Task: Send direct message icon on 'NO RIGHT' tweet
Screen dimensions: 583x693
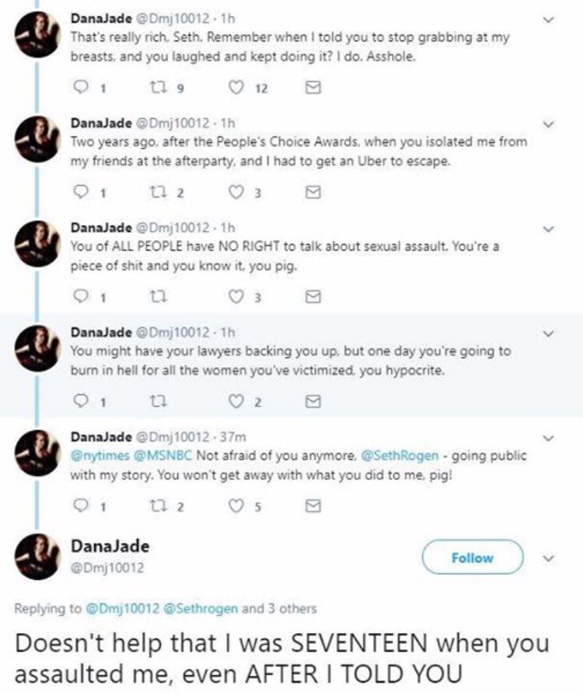Action: coord(313,296)
